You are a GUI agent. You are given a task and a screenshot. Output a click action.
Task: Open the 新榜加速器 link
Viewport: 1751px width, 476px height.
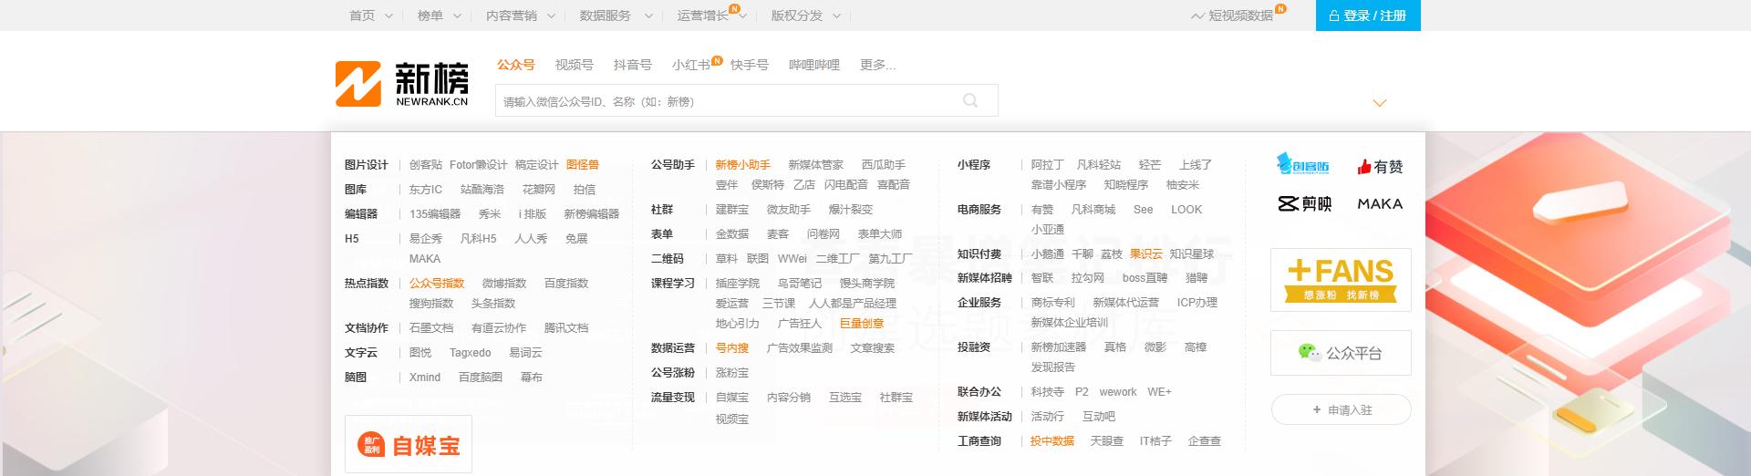1059,347
